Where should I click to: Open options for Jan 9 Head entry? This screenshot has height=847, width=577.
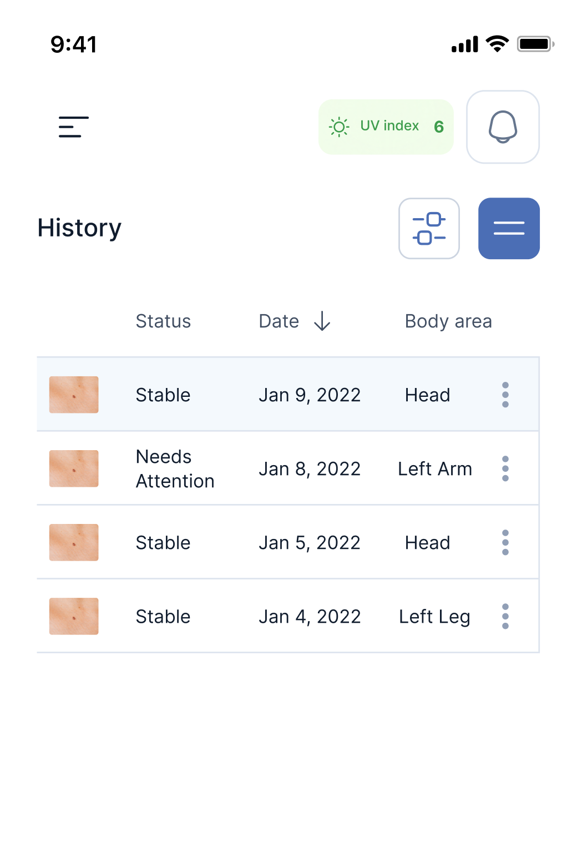click(505, 395)
